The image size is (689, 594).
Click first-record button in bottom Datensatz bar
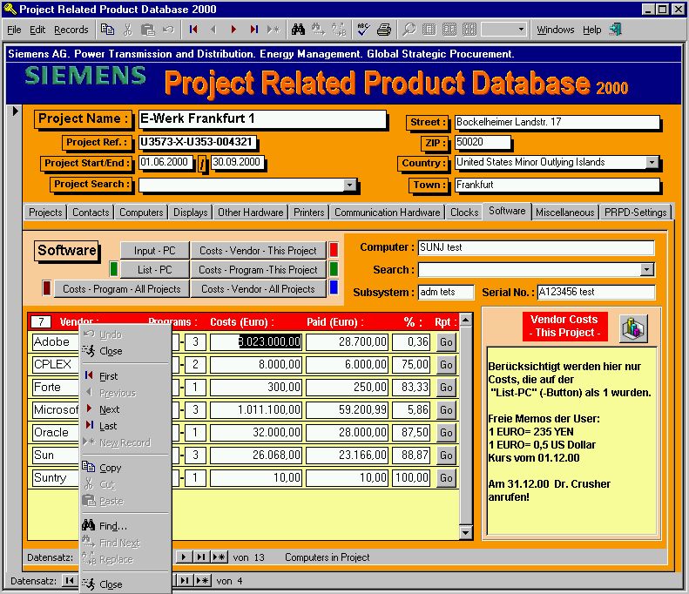tap(69, 580)
